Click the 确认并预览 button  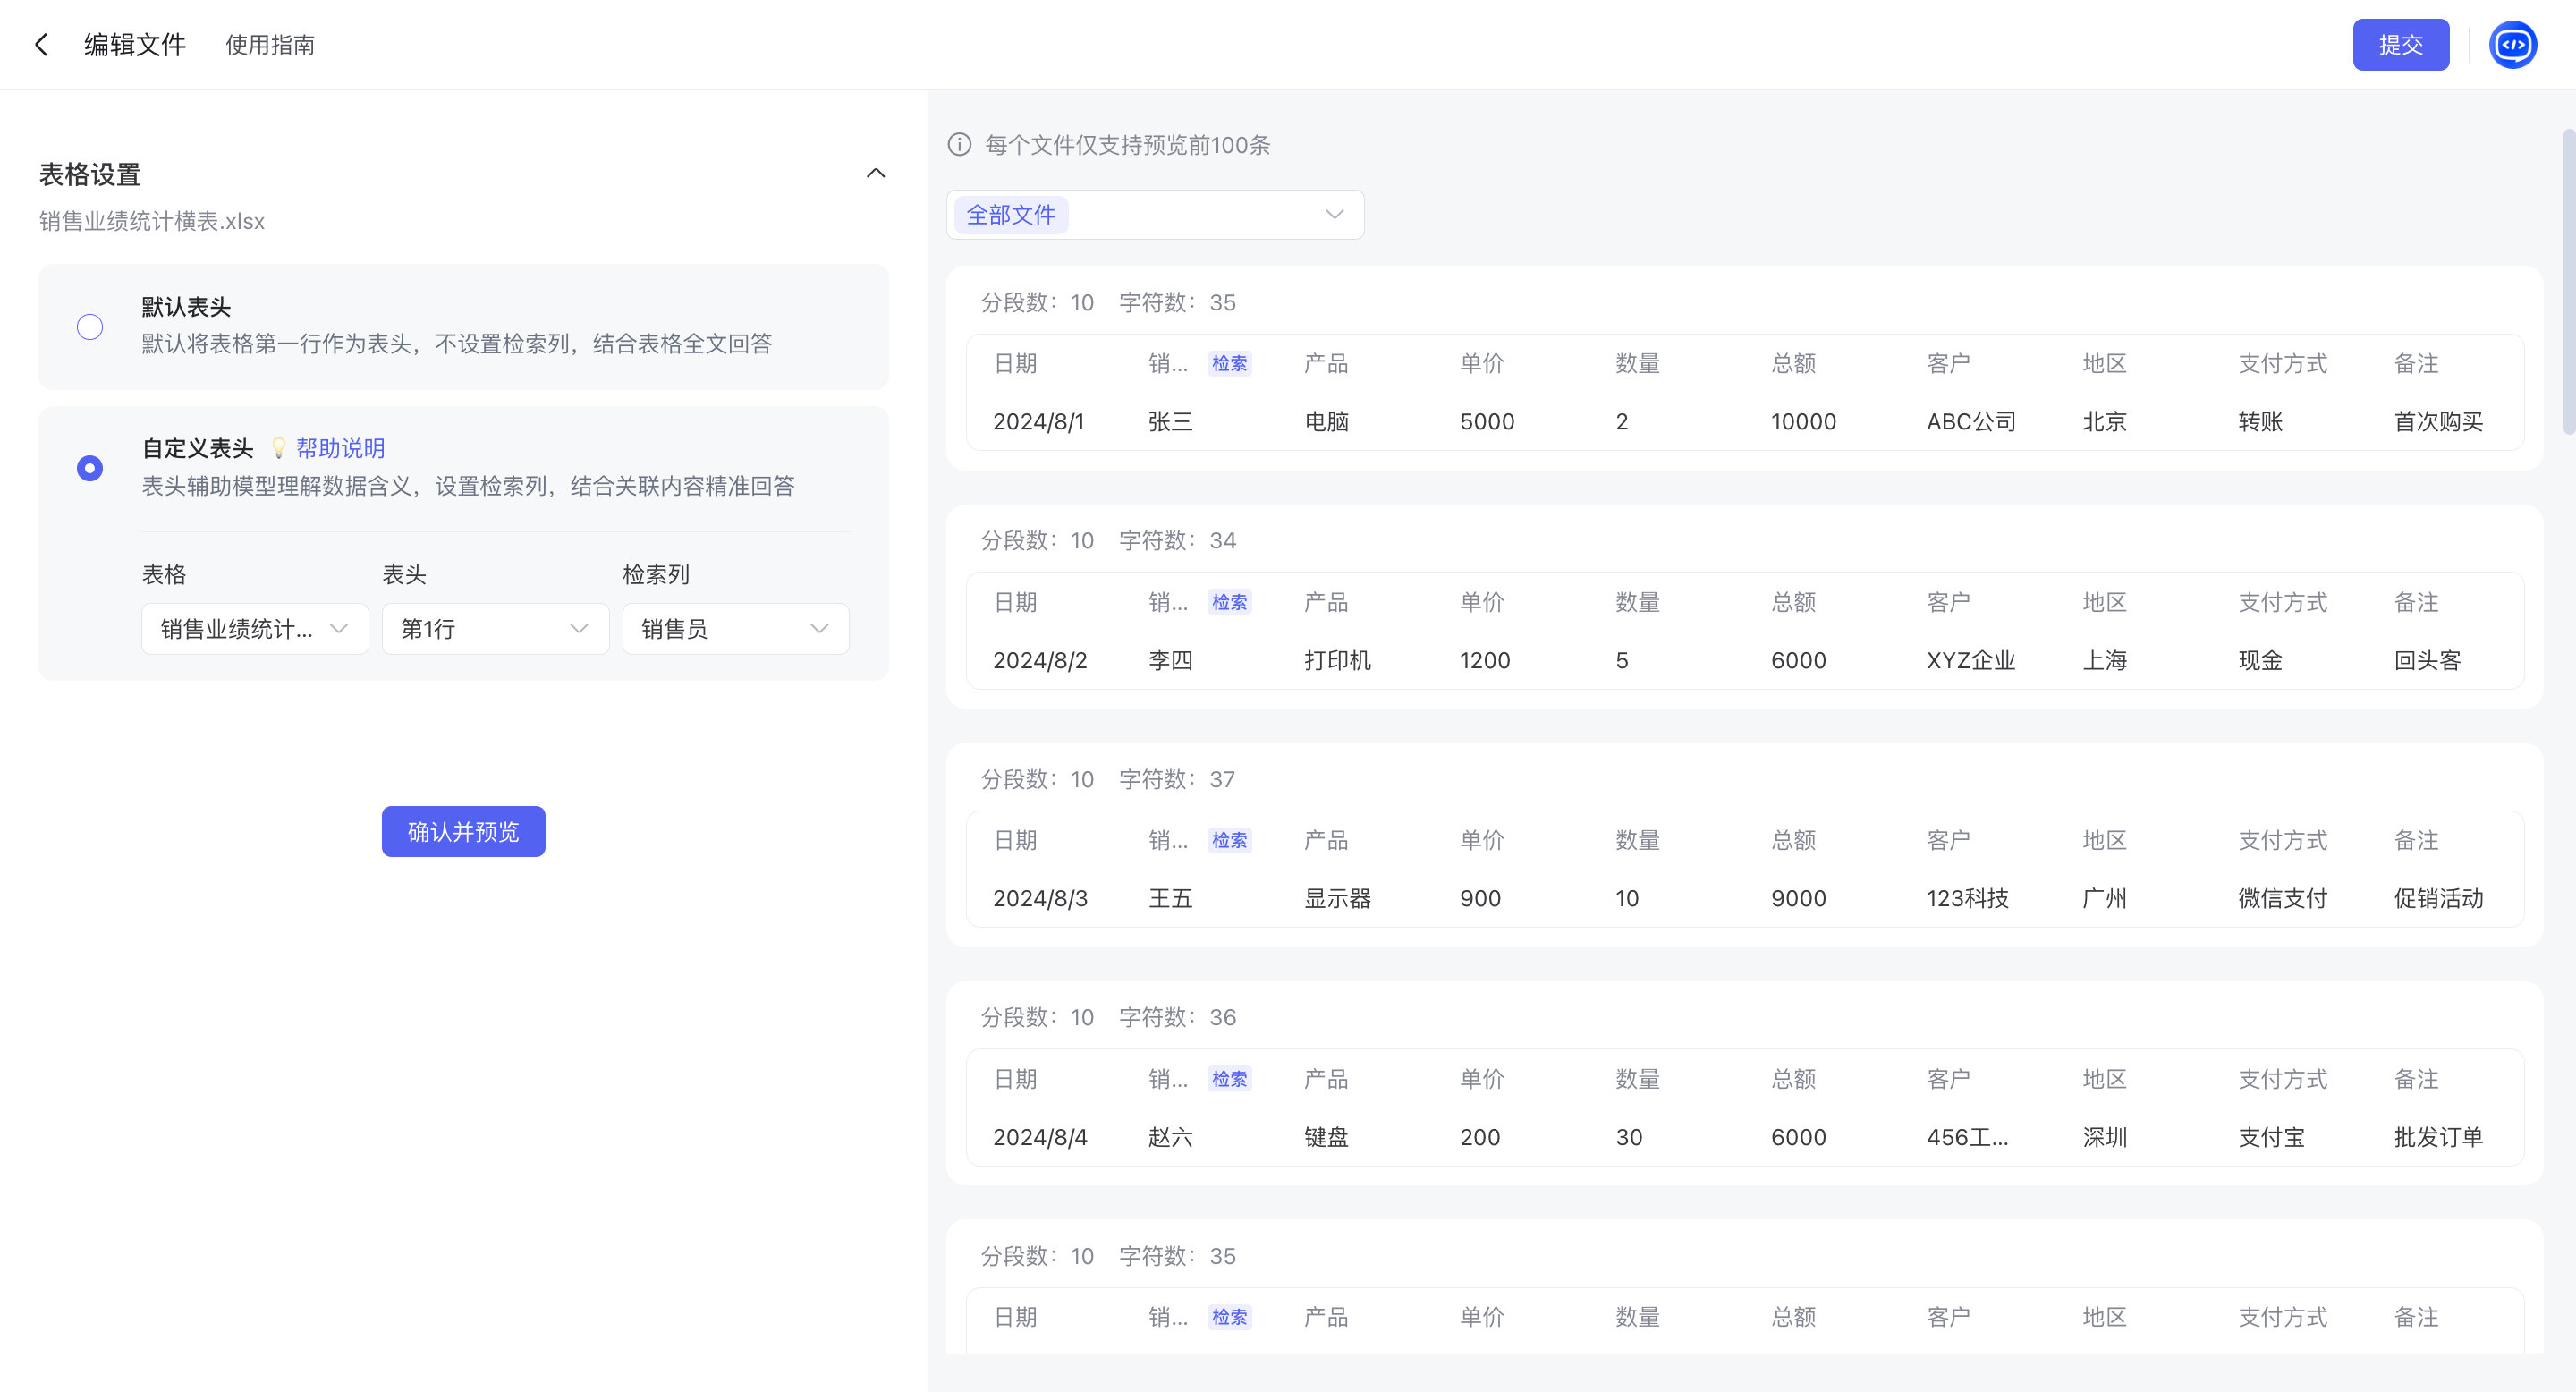(463, 831)
